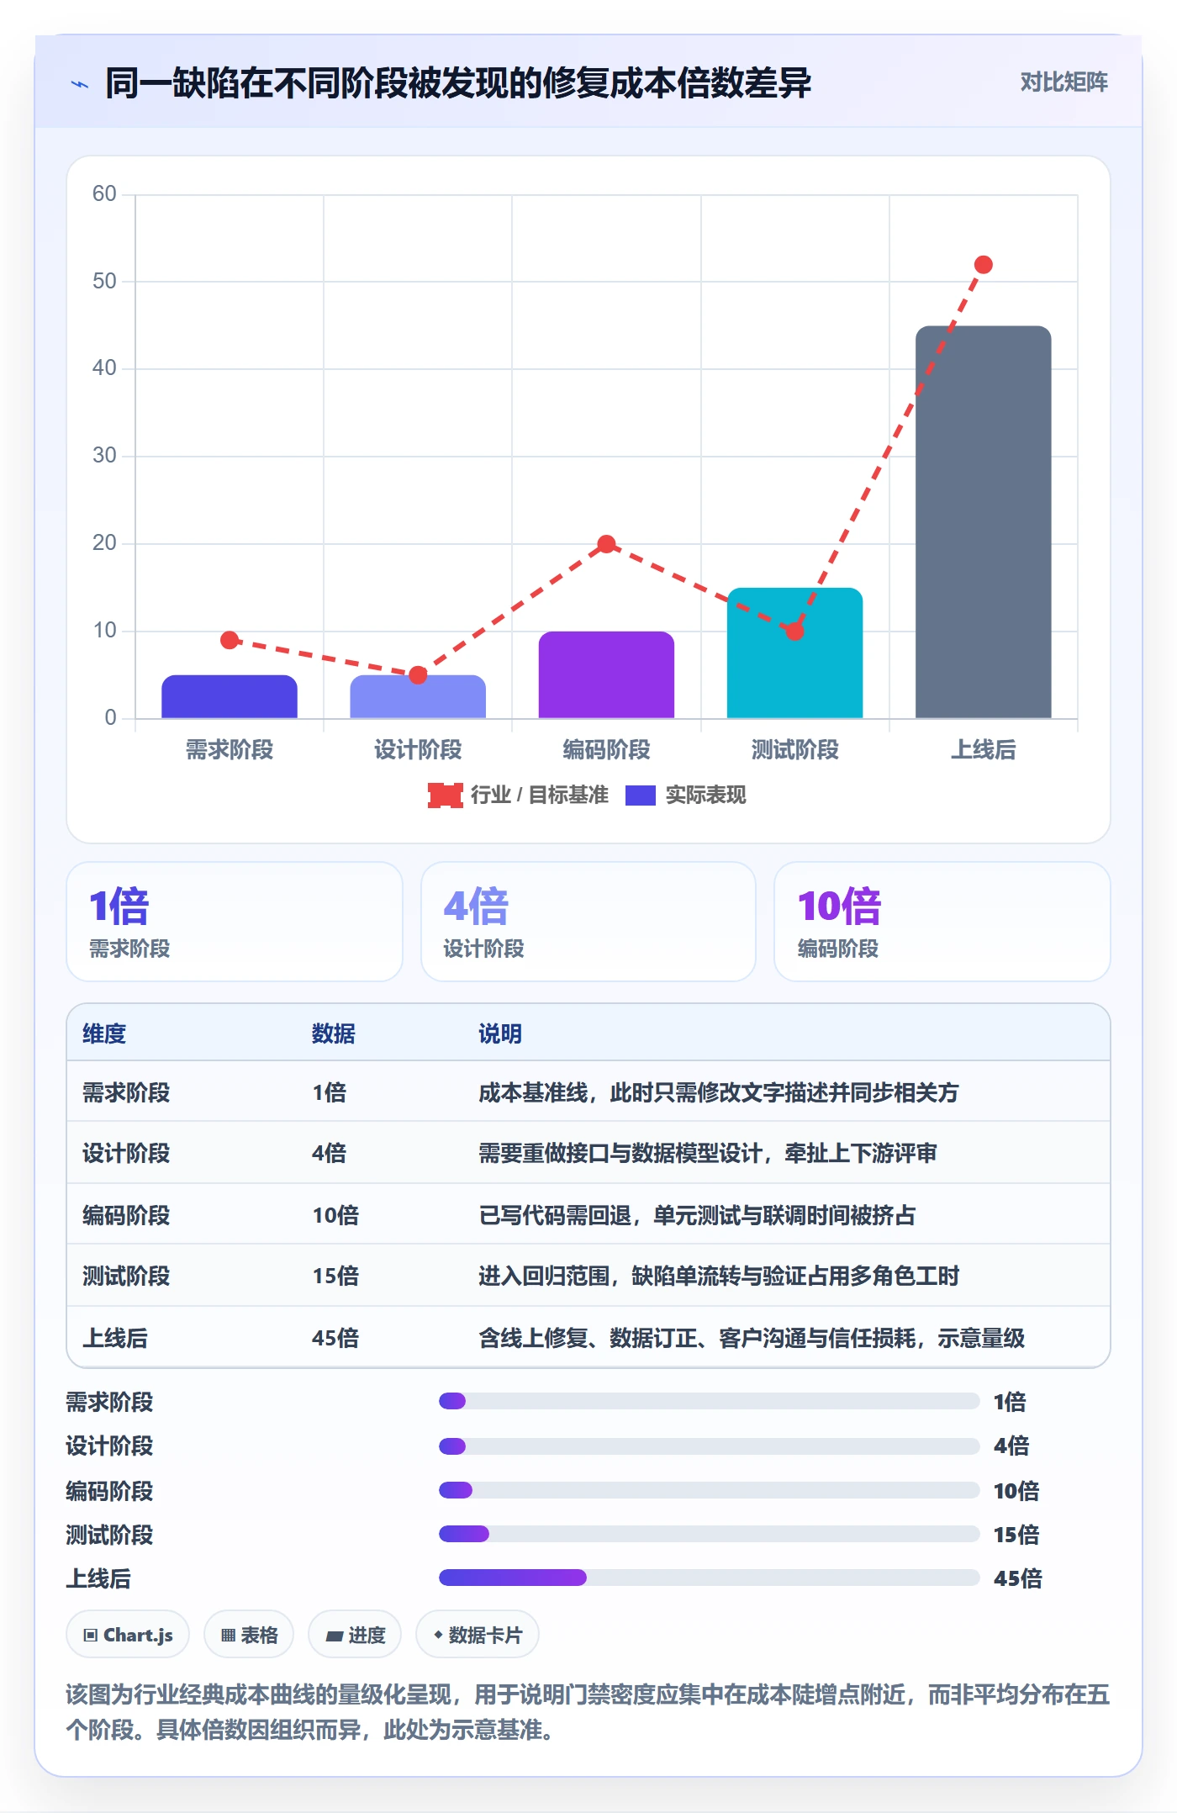Toggle the blue 实际表现 legend swatch

(x=641, y=795)
